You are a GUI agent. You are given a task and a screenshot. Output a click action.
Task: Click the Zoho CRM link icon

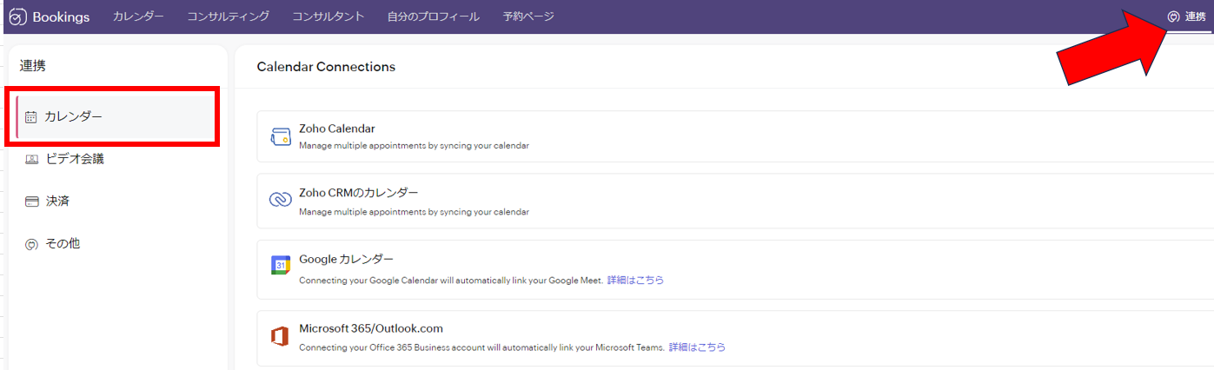tap(280, 201)
